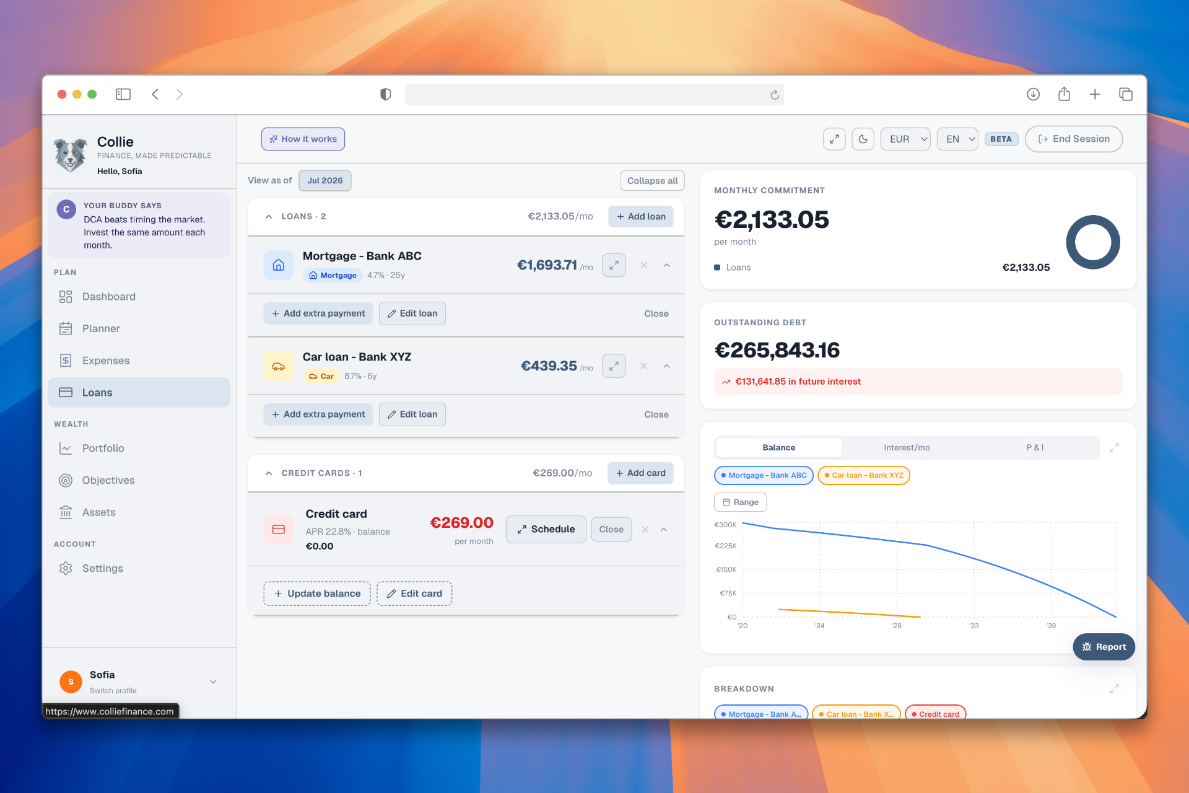1189x793 pixels.
Task: Toggle Credit card breakdown chip
Action: click(935, 713)
